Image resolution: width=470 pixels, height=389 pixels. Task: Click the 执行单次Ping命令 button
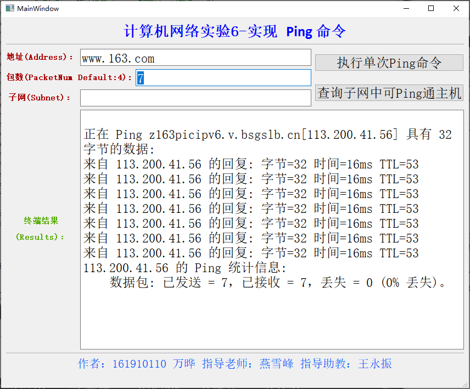coord(389,63)
